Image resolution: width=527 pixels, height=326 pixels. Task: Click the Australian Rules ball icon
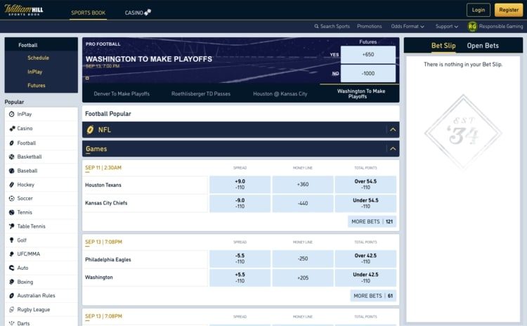click(11, 296)
